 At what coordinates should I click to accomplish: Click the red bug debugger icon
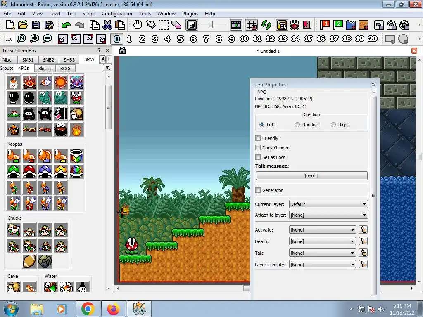(295, 25)
